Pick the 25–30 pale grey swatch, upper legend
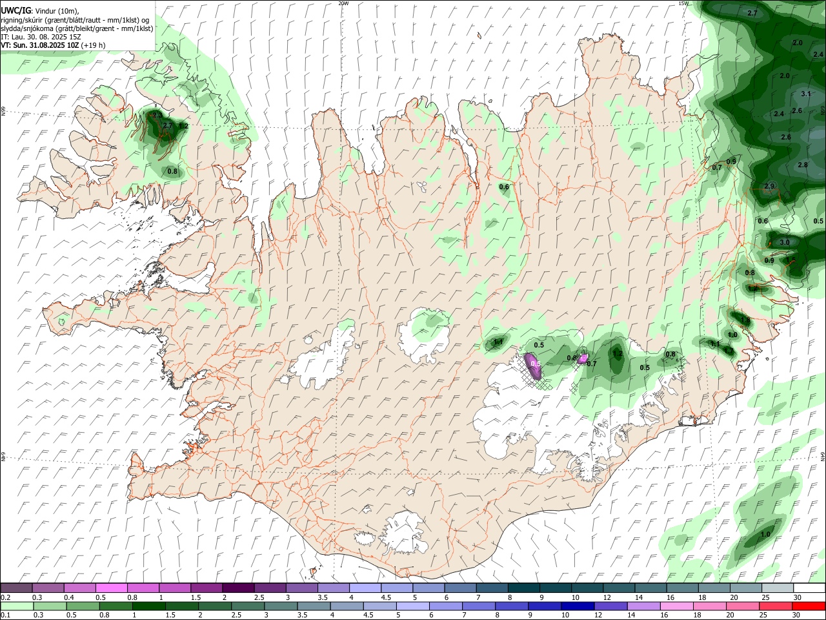This screenshot has width=826, height=620. click(778, 588)
